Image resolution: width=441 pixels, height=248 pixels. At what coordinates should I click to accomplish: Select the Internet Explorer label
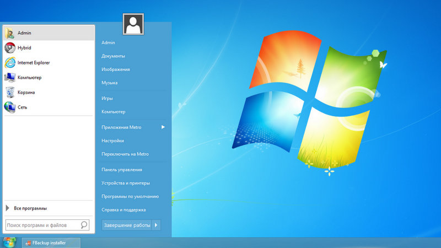(x=34, y=63)
